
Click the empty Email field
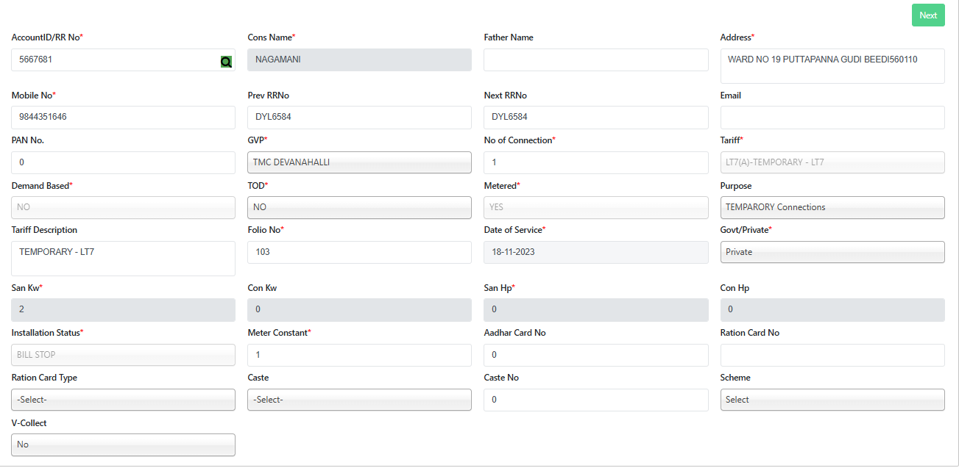(x=832, y=118)
